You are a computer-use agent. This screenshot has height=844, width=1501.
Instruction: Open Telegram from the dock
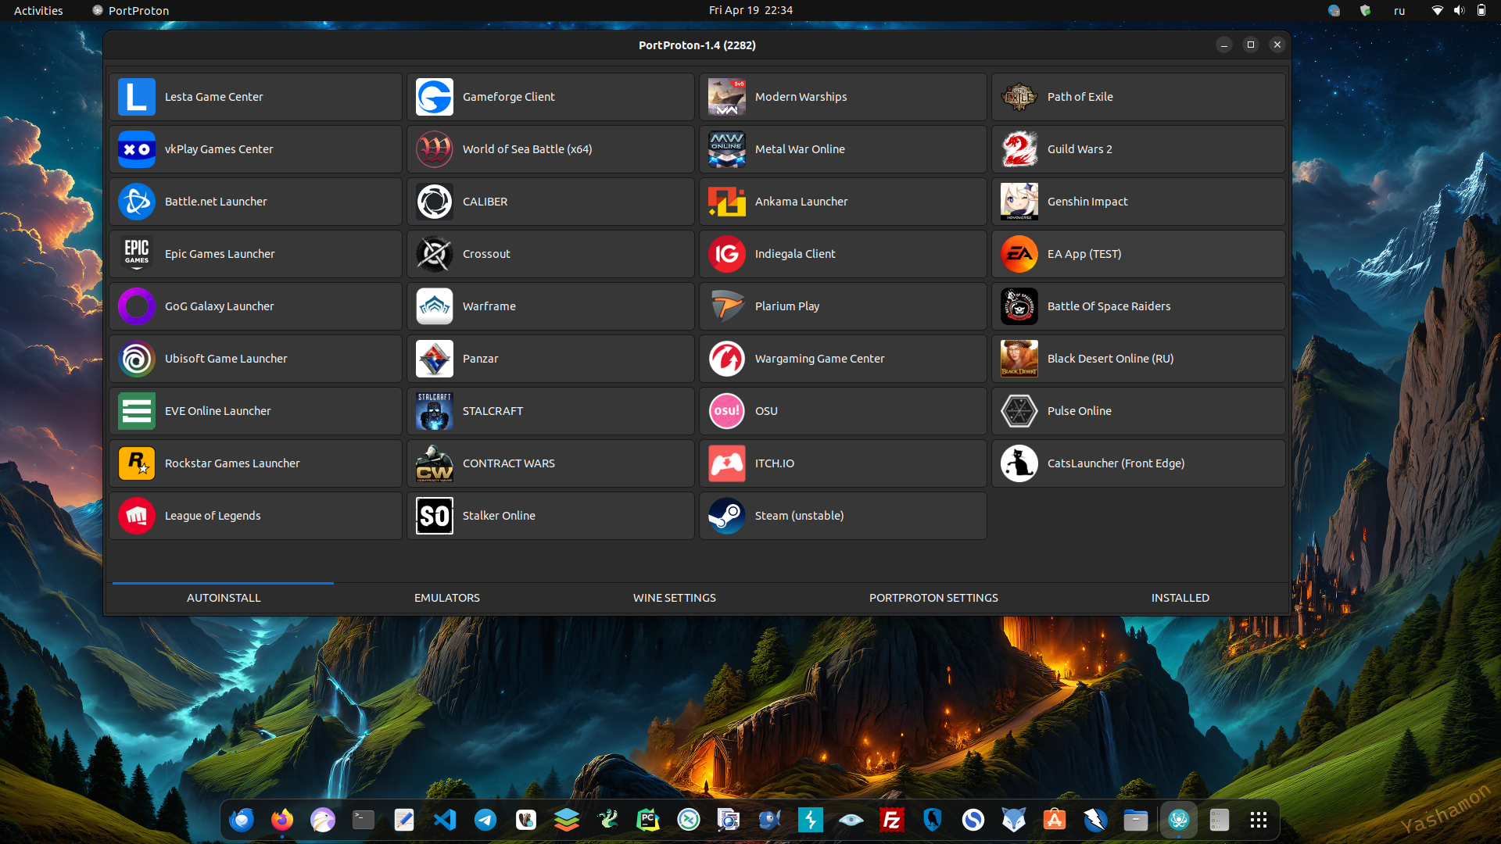coord(485,820)
